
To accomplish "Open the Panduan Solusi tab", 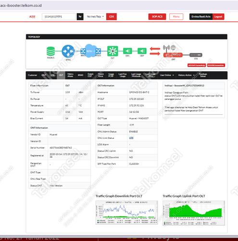I will click(x=203, y=75).
